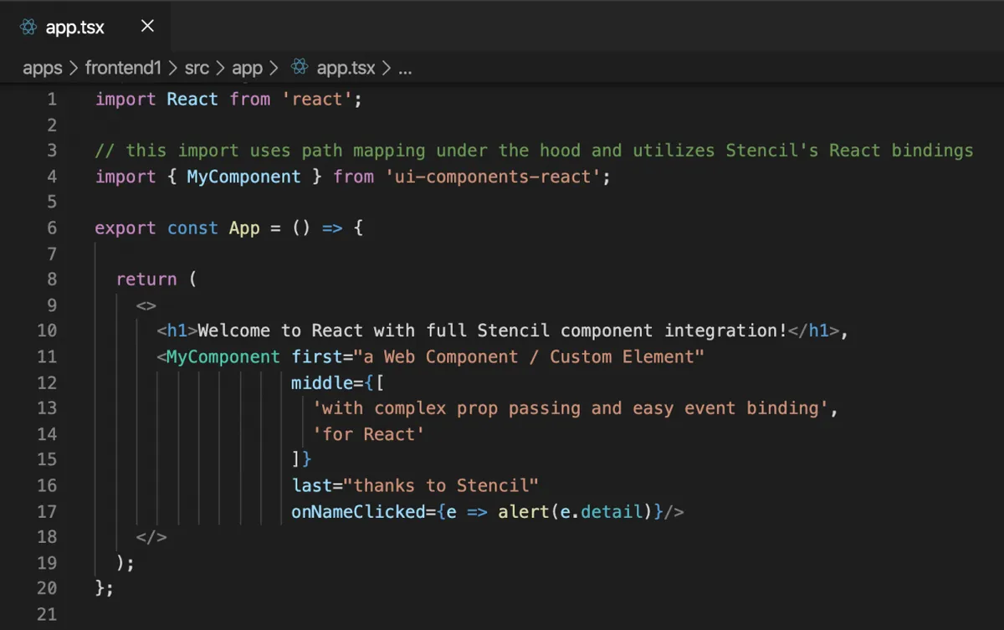Close the app.tsx tab

(x=147, y=26)
